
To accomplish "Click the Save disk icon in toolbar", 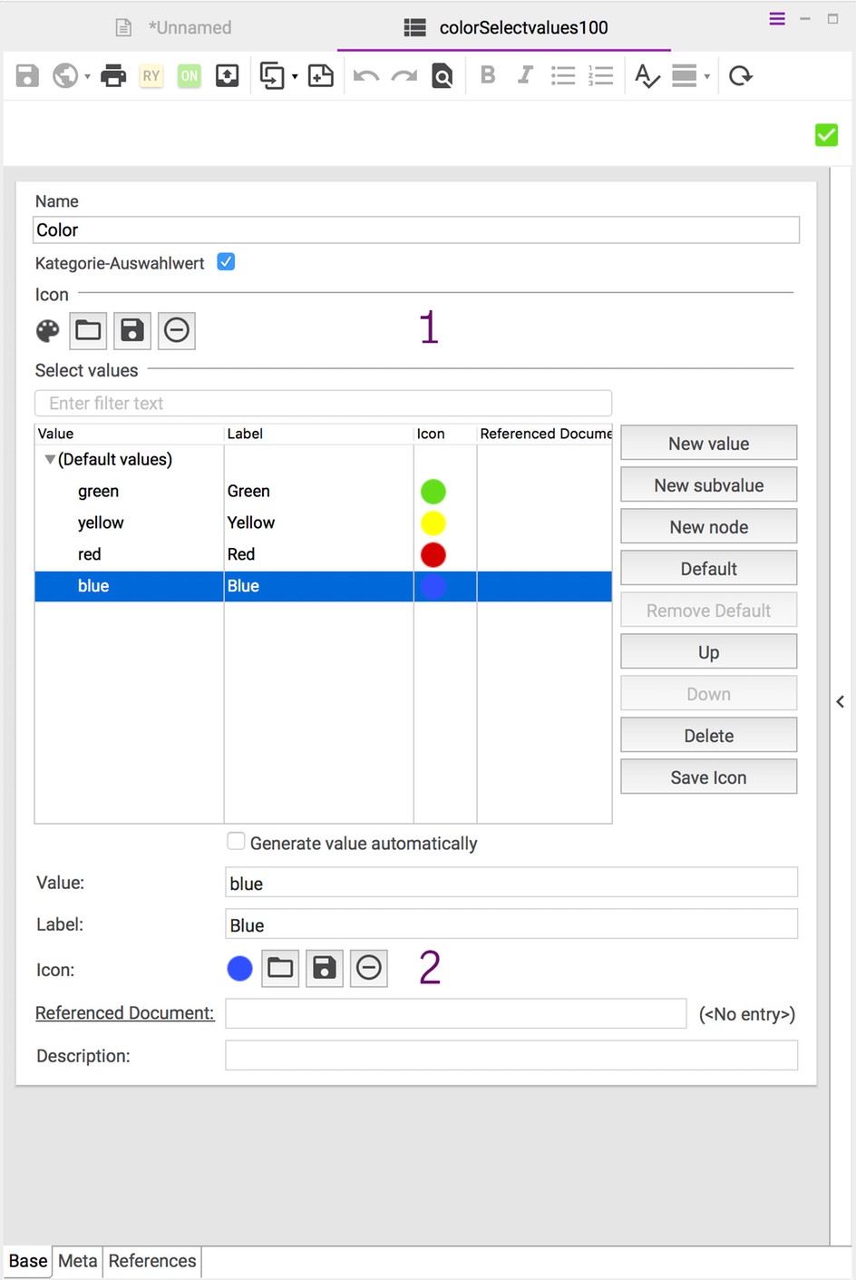I will coord(27,75).
